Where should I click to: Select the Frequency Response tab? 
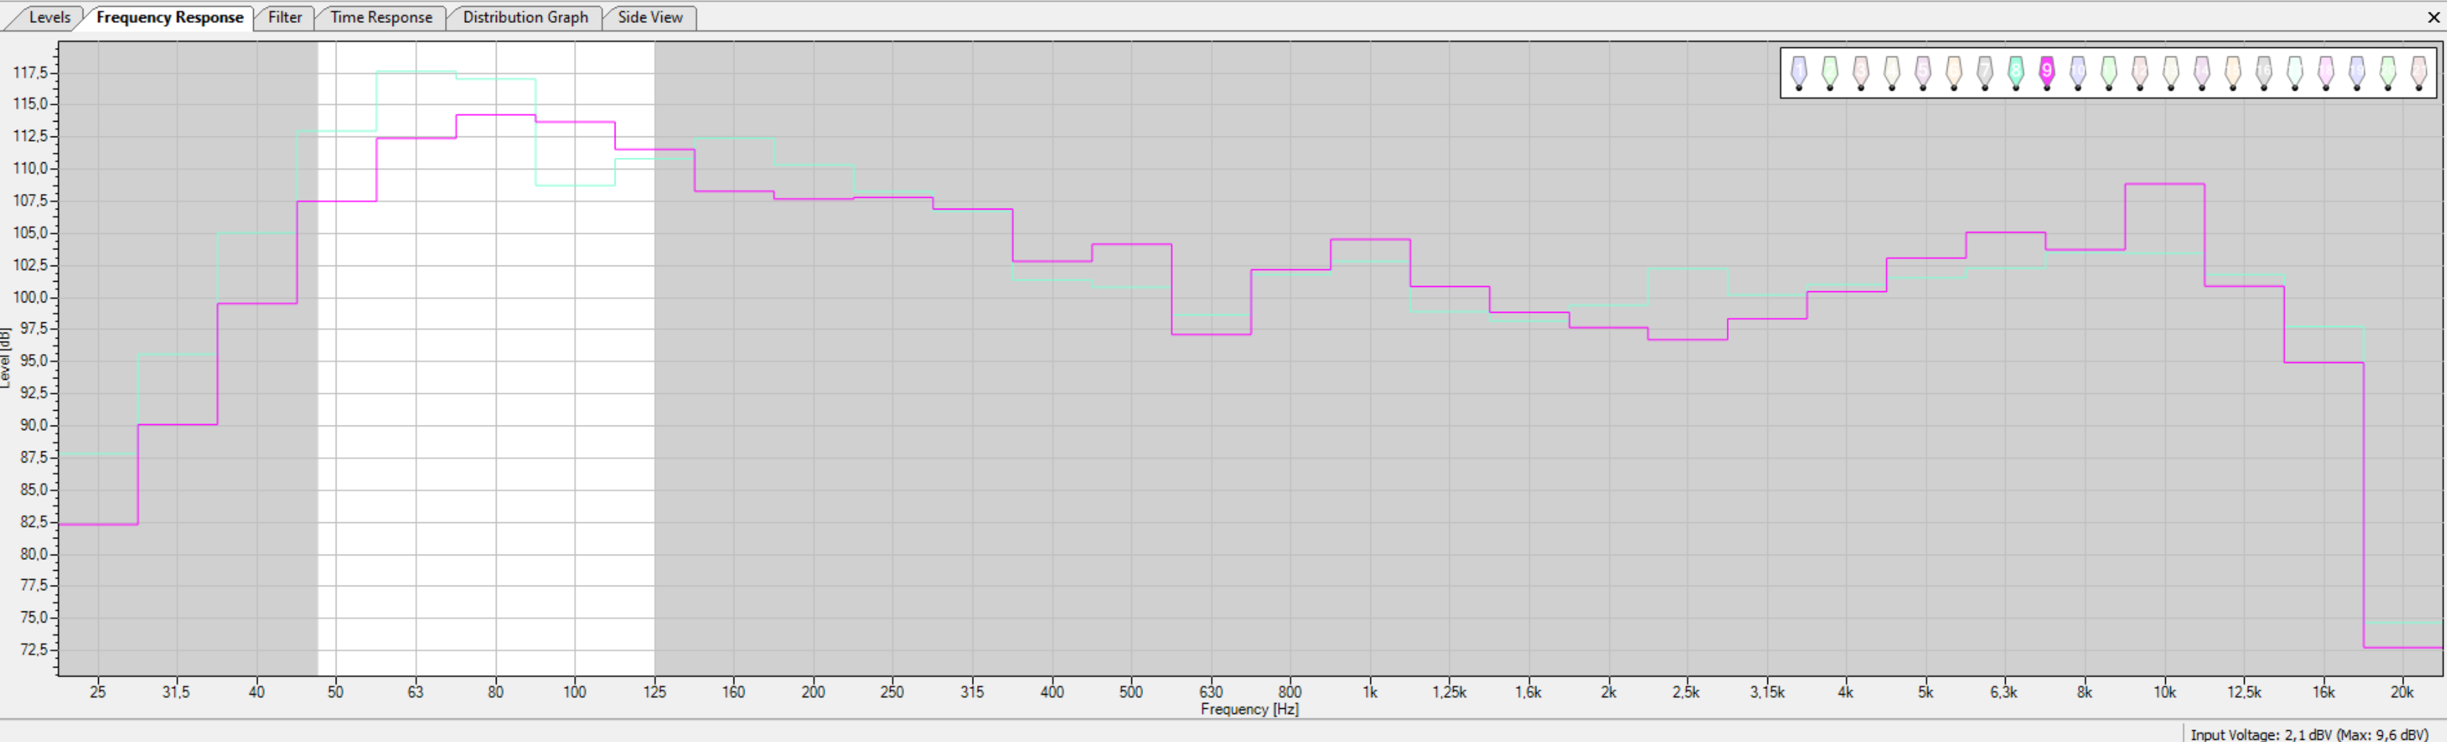click(x=169, y=17)
